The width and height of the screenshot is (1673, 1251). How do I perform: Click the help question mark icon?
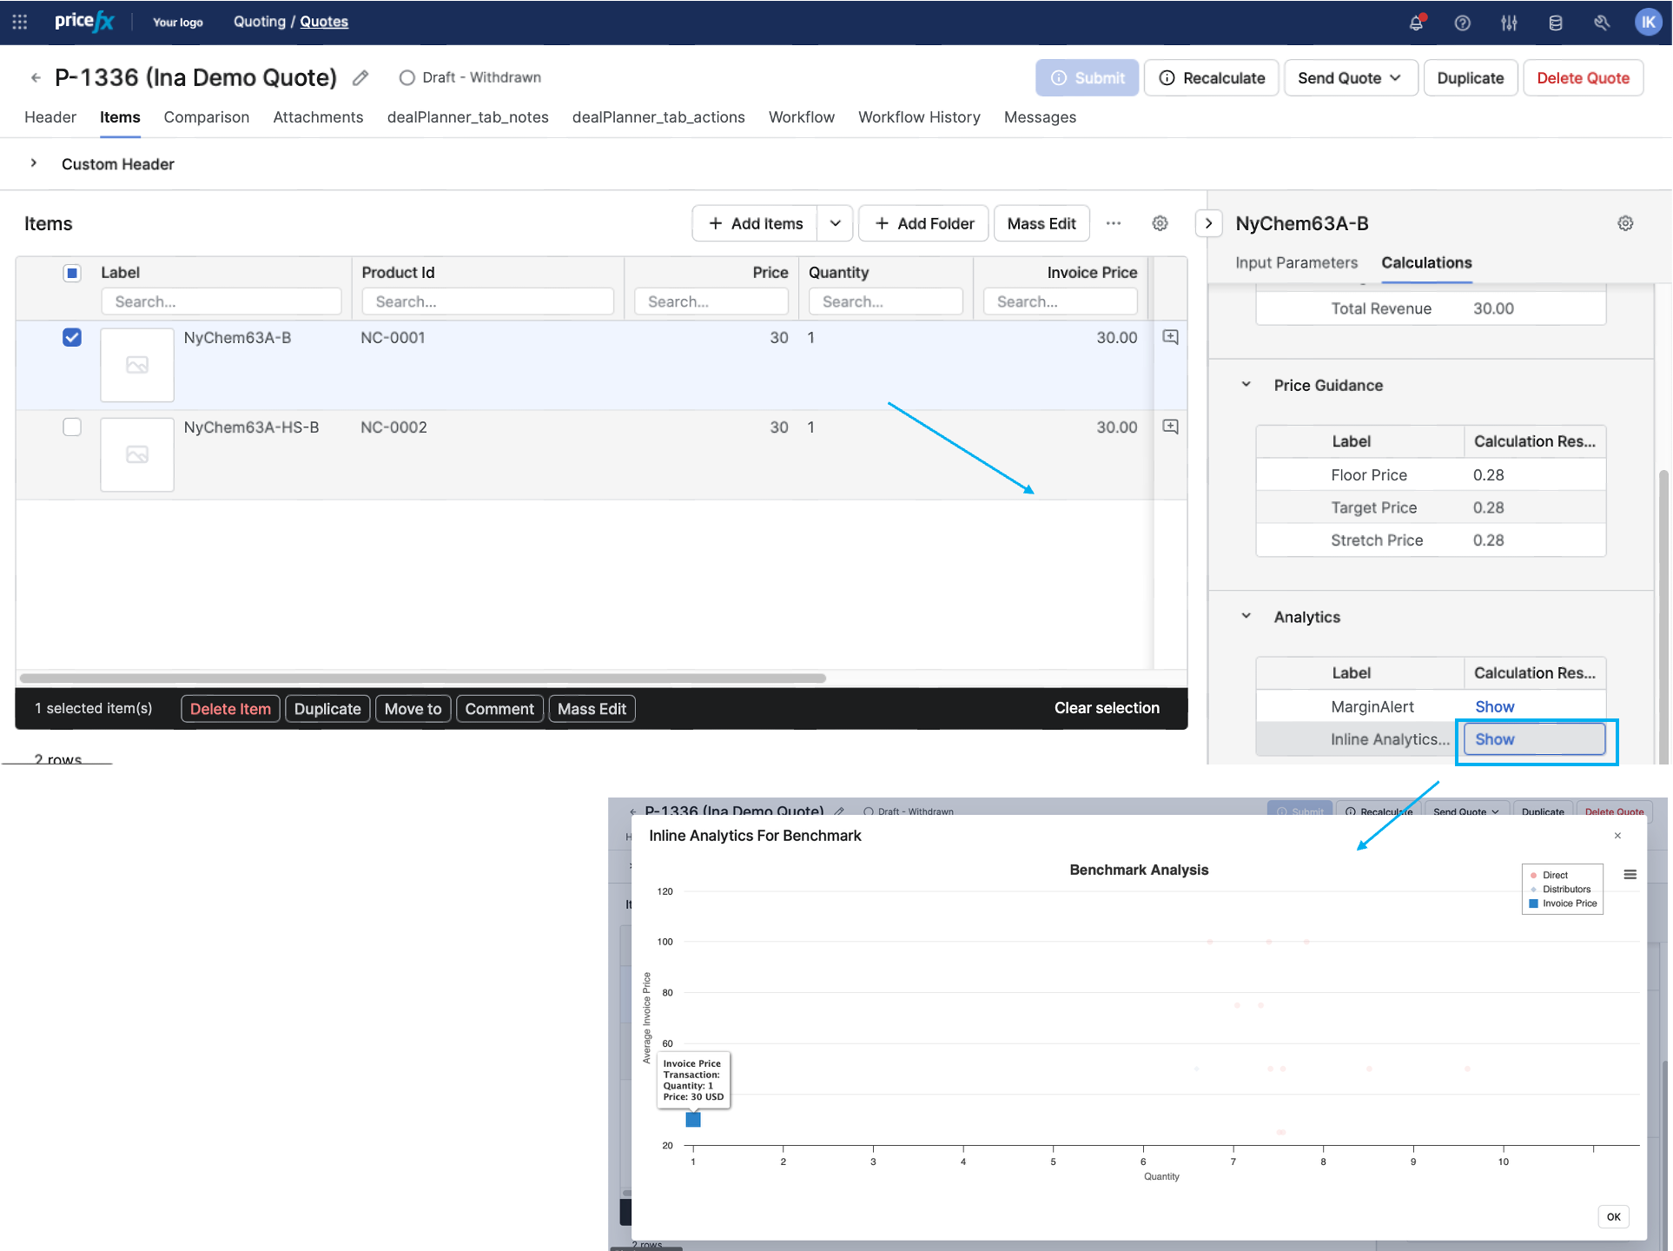pyautogui.click(x=1463, y=23)
